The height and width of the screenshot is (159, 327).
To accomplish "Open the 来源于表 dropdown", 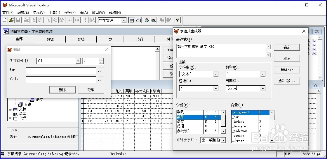I will coord(223,140).
